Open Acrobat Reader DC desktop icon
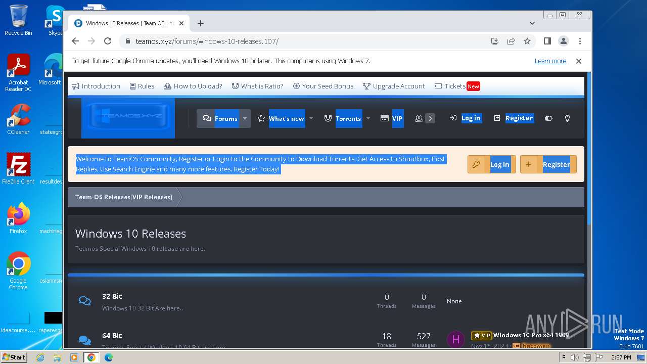The width and height of the screenshot is (647, 364). 18,73
